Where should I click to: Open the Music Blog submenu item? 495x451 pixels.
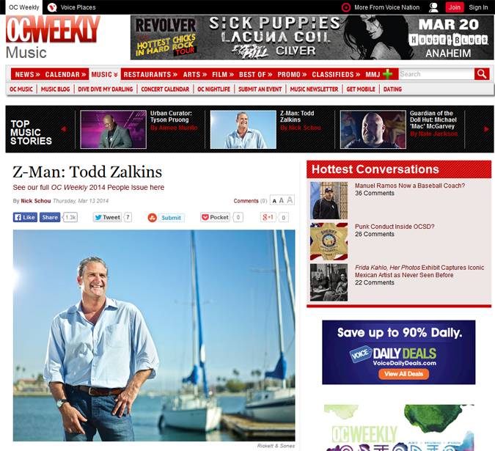[55, 89]
